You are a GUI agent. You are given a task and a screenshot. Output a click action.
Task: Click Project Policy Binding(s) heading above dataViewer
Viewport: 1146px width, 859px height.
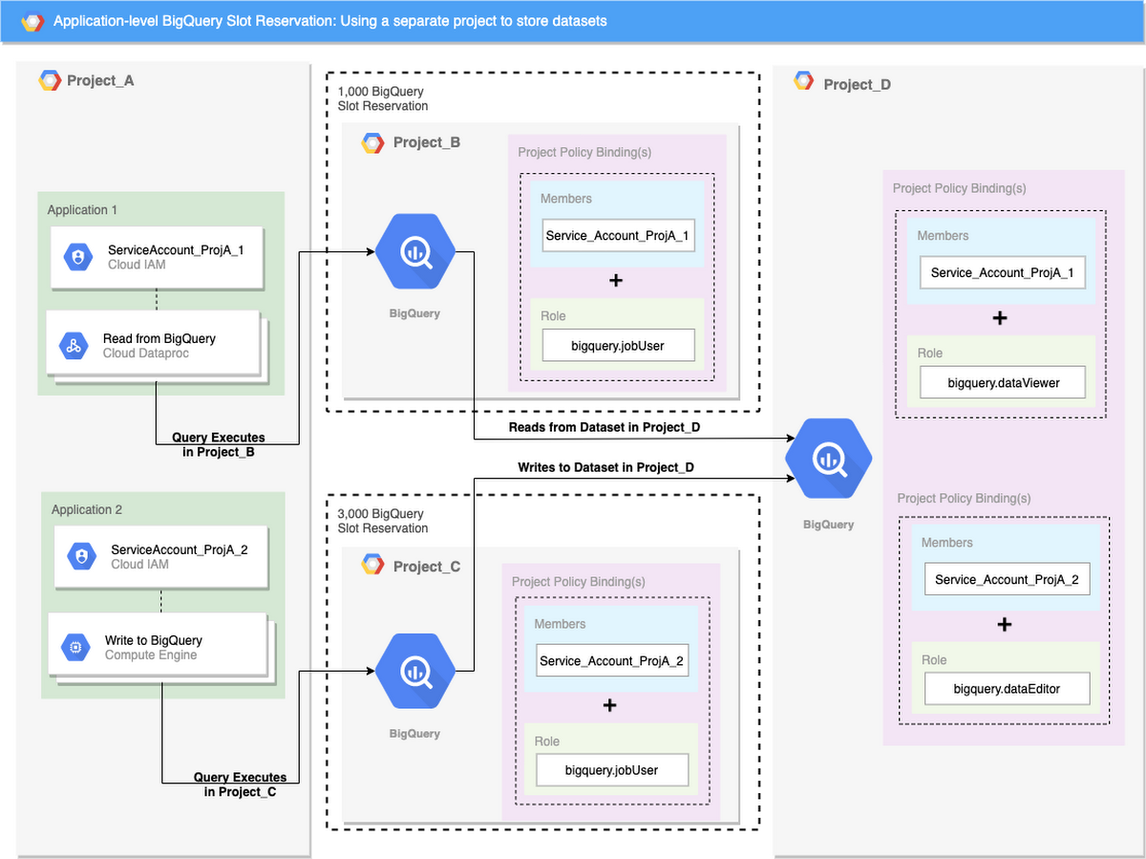960,188
